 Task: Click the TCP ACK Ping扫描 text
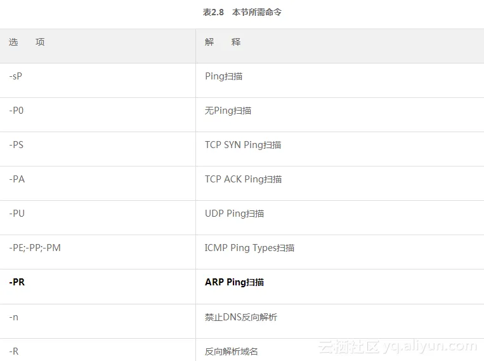[243, 179]
